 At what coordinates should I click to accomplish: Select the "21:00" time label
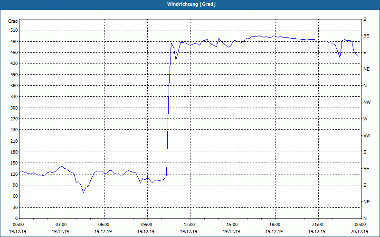tap(318, 225)
